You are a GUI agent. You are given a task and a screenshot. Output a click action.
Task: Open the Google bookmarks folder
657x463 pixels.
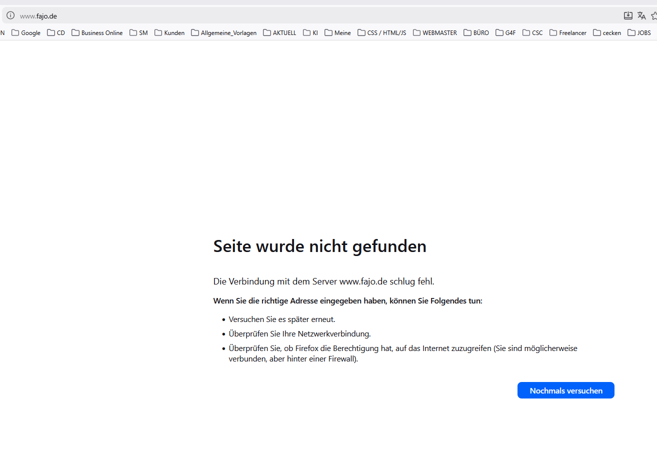[26, 33]
